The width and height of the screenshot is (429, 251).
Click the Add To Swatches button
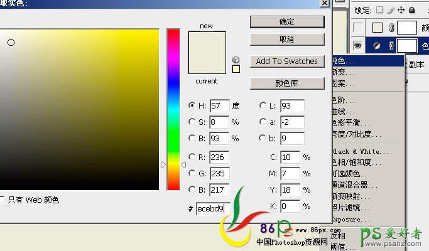point(286,61)
